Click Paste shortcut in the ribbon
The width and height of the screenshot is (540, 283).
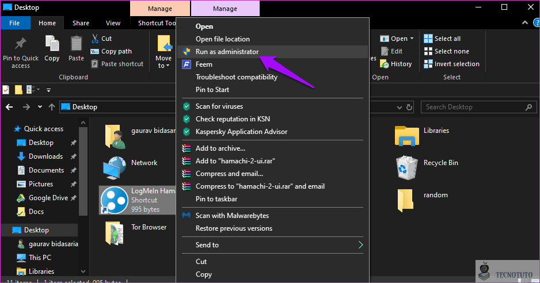(x=117, y=64)
